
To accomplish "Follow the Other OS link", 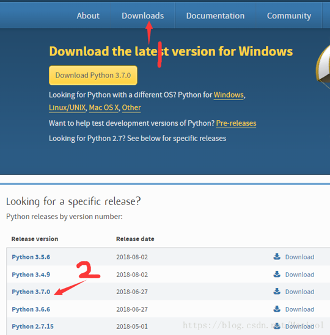I will [x=131, y=107].
